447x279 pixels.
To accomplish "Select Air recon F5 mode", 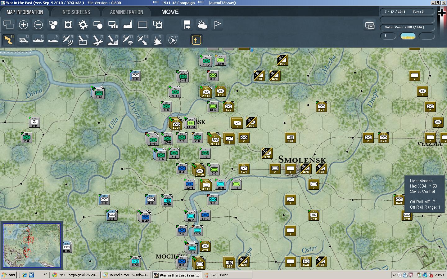I will (x=68, y=40).
